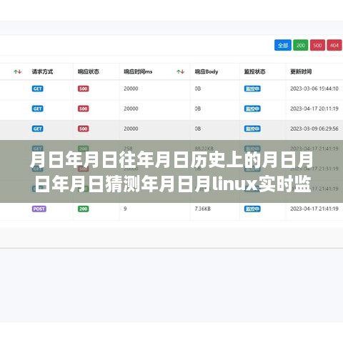Click the 响应状态 column header
Image resolution: width=343 pixels, height=343 pixels.
coord(89,71)
